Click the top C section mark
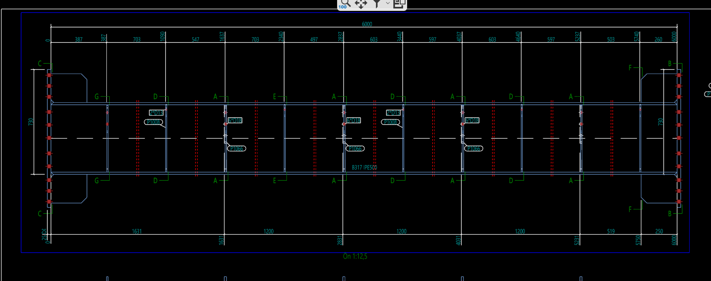The height and width of the screenshot is (281, 711). pyautogui.click(x=40, y=63)
